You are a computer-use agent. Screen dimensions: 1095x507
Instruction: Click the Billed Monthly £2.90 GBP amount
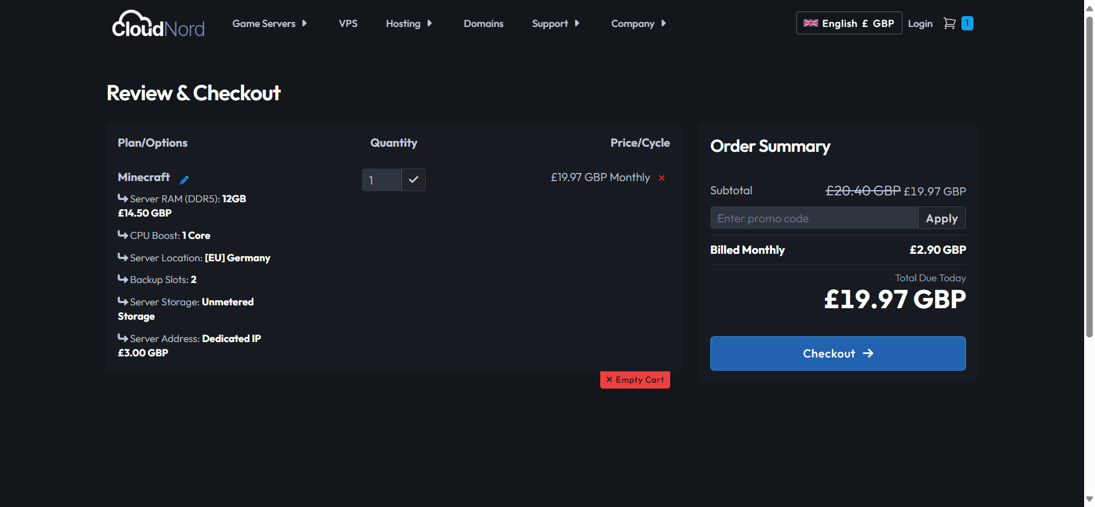(x=937, y=250)
